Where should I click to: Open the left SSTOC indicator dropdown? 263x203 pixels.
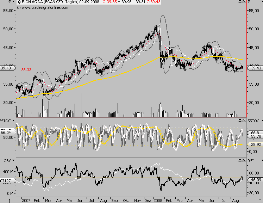(x=13, y=121)
